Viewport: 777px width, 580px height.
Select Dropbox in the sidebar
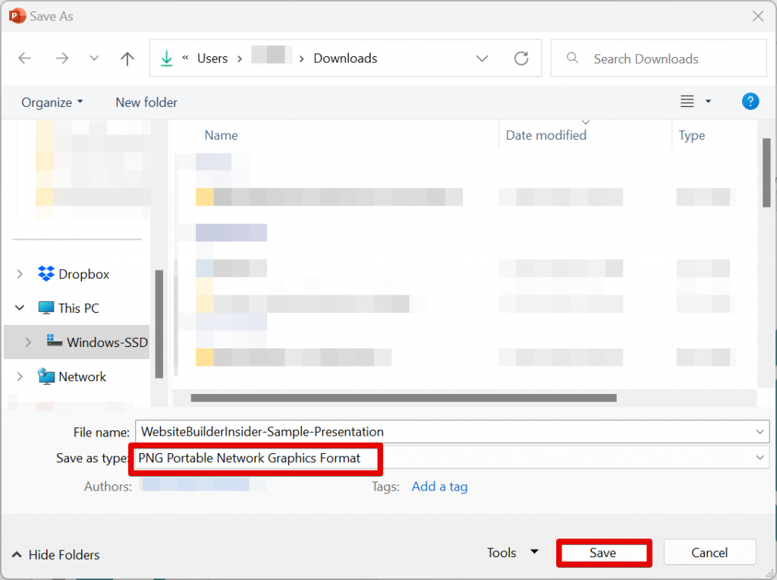tap(83, 273)
